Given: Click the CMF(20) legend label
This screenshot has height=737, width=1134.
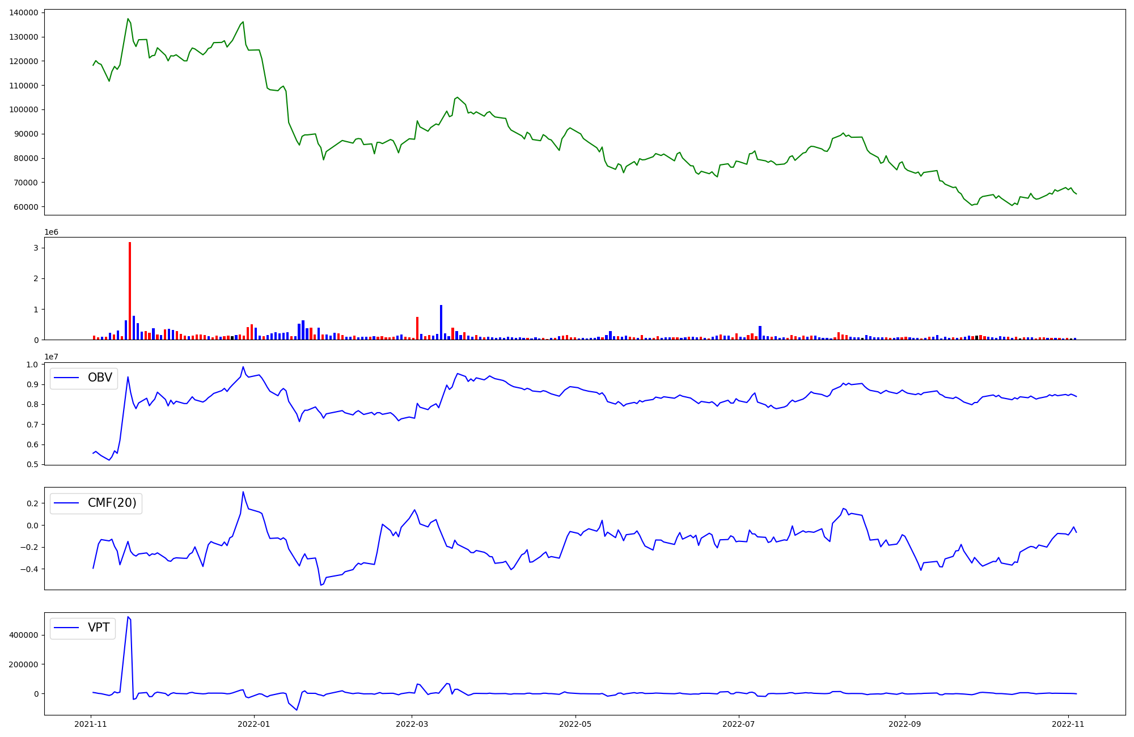Looking at the screenshot, I should (x=112, y=503).
